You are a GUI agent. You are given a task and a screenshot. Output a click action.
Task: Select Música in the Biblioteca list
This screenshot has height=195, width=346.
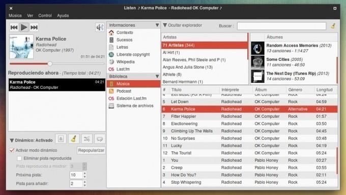(x=133, y=84)
